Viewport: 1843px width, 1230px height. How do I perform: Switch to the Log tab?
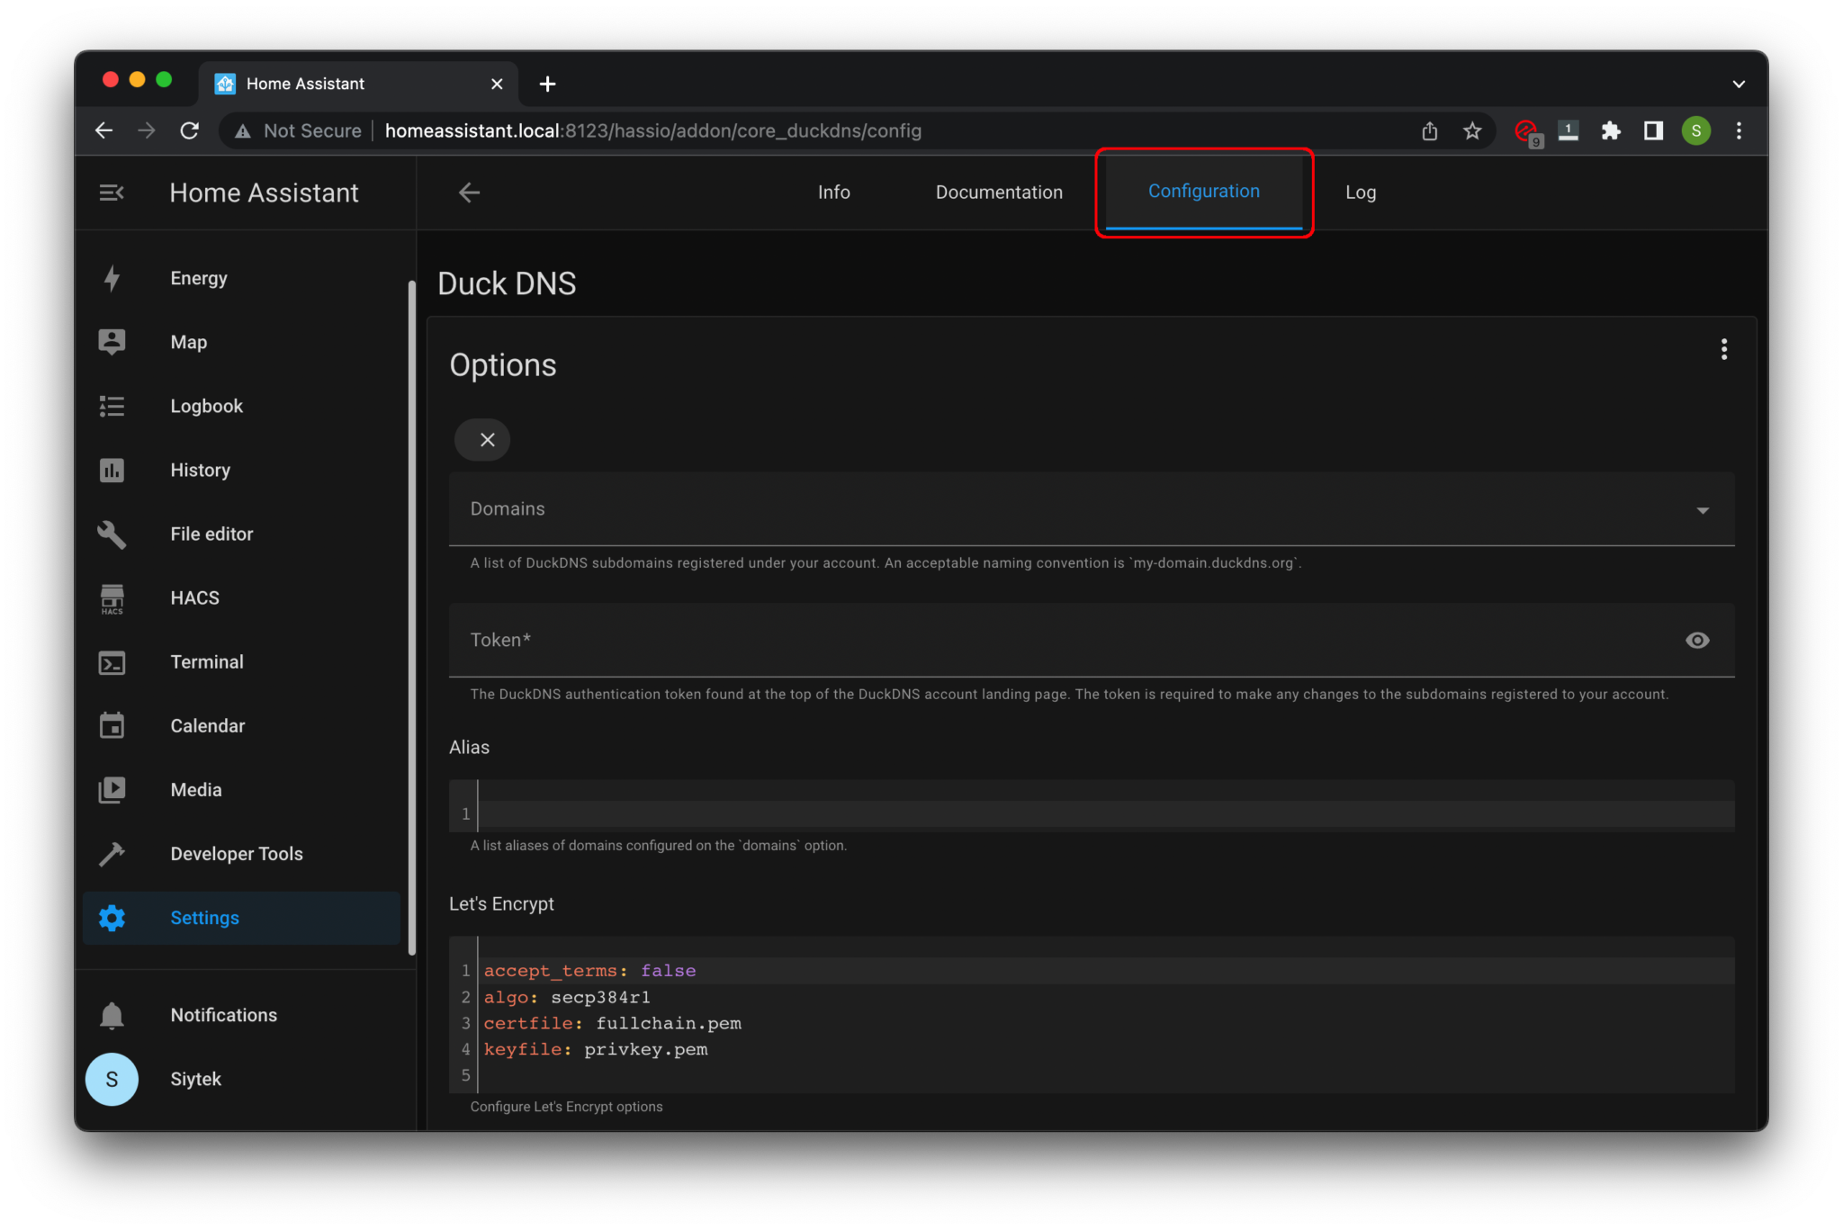[x=1360, y=193]
